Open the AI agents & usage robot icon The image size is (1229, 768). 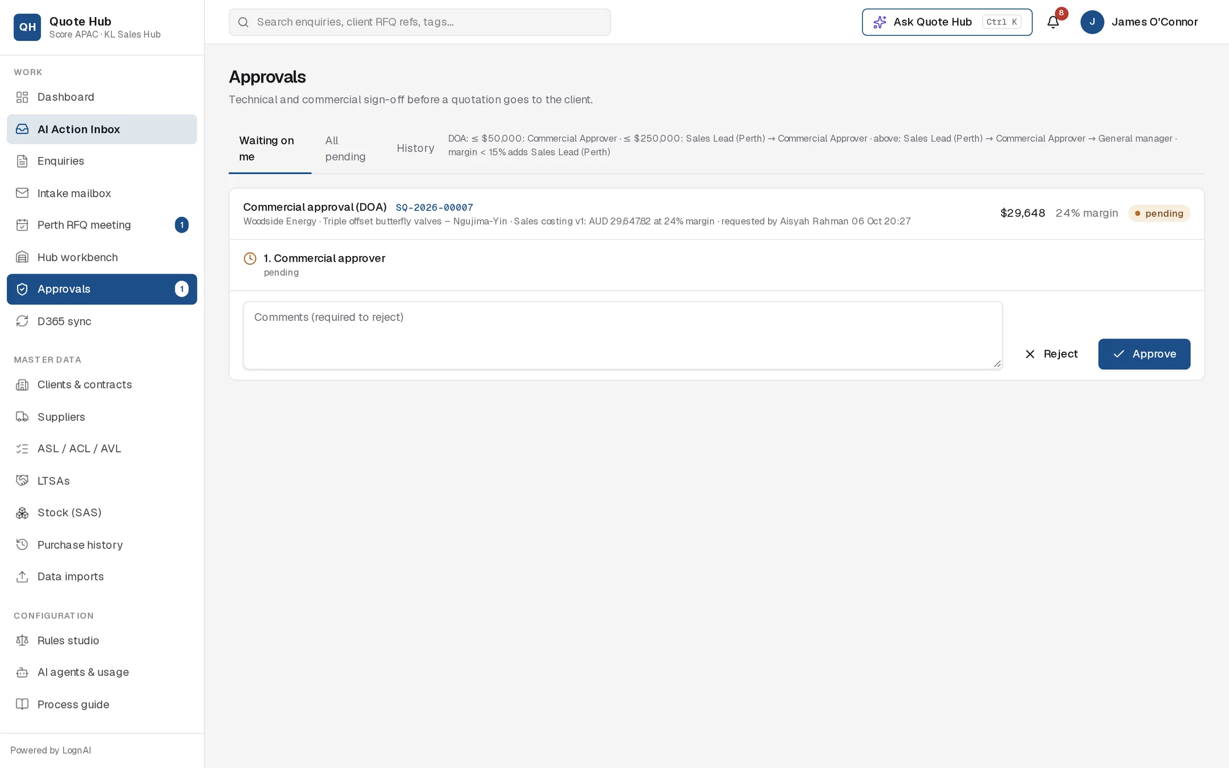(x=22, y=672)
